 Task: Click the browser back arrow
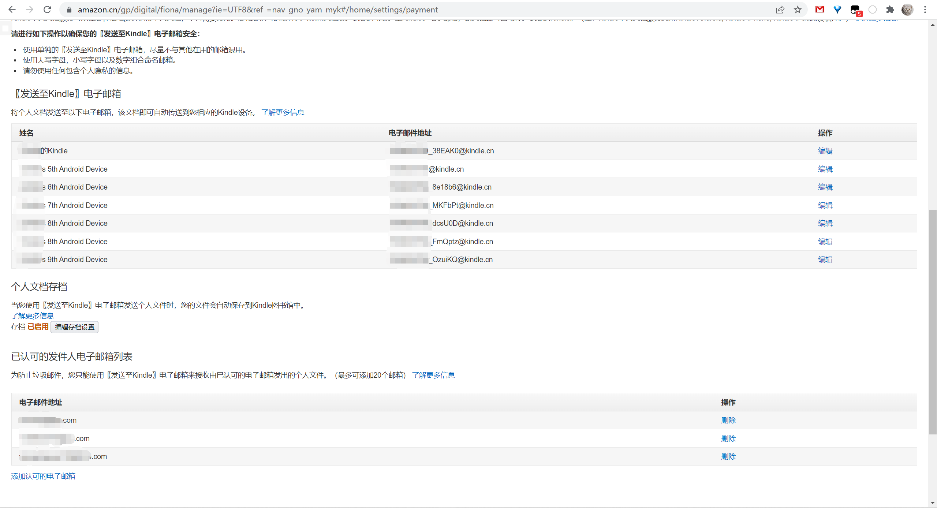coord(12,10)
